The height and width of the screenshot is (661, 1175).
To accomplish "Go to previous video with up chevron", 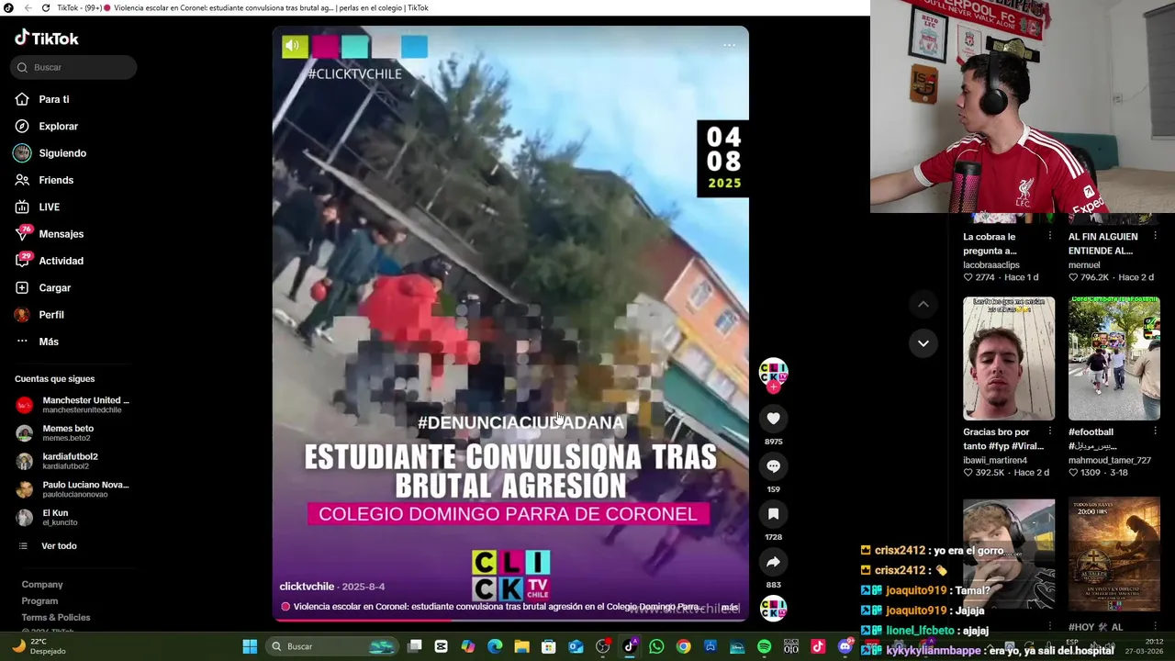I will (x=923, y=304).
